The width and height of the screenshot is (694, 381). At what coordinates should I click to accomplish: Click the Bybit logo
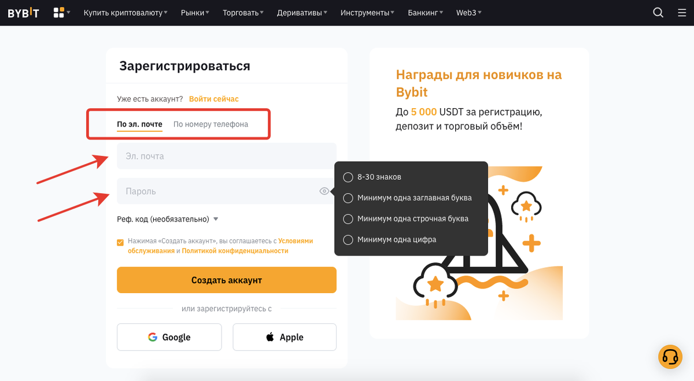[23, 12]
